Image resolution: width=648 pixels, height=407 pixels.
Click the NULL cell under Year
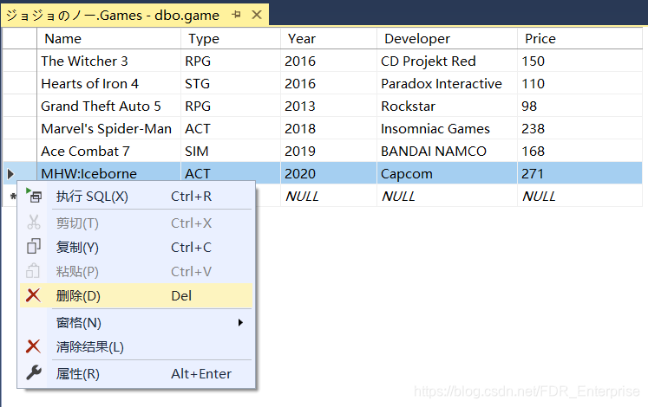click(x=329, y=196)
